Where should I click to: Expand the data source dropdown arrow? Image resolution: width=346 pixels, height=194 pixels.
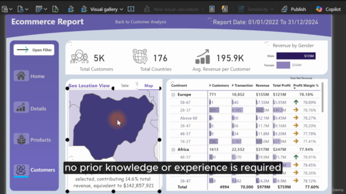coord(11,9)
